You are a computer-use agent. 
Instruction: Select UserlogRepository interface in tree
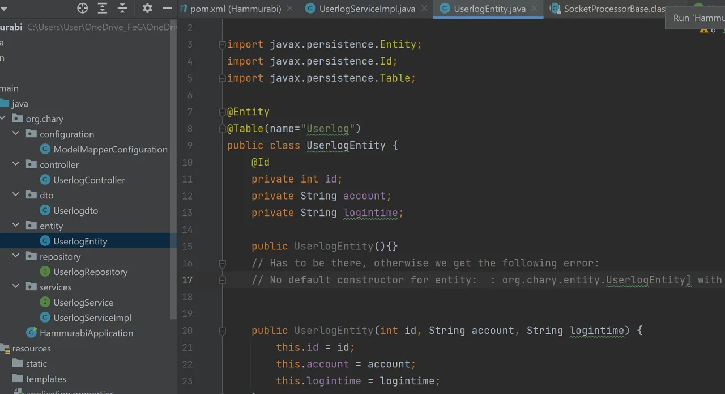[x=90, y=272]
